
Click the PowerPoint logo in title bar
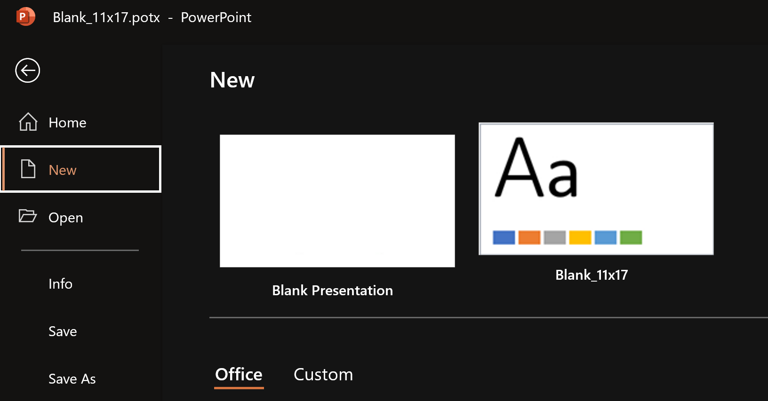[25, 17]
